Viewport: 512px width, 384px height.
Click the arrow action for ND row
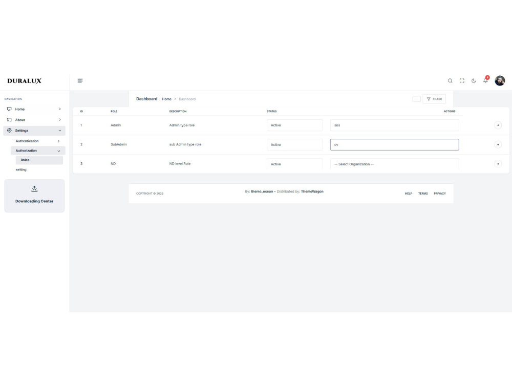[498, 164]
